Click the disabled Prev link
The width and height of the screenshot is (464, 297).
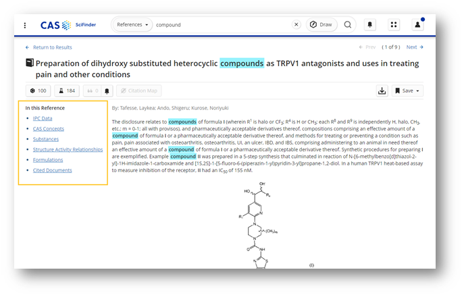[367, 47]
